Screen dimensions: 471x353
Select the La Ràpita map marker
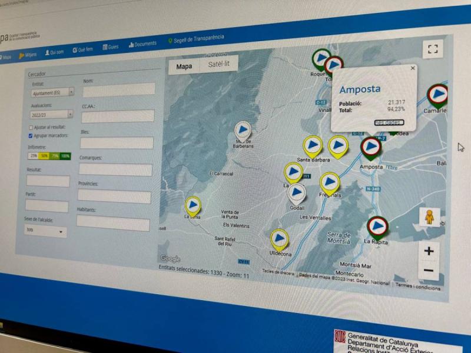point(377,225)
